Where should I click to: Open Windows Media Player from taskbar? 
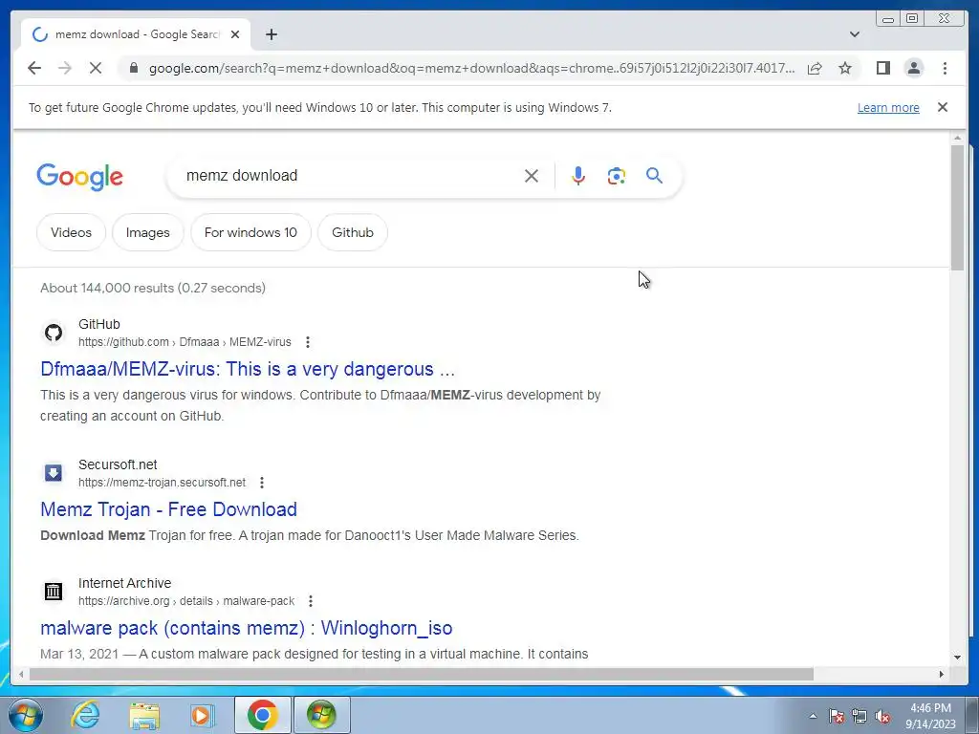pos(202,715)
